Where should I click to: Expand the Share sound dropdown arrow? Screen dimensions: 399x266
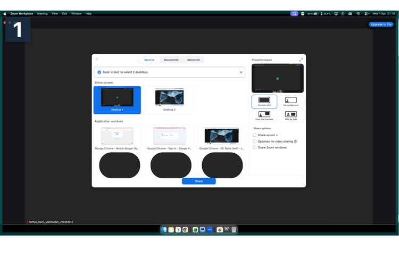pyautogui.click(x=277, y=135)
